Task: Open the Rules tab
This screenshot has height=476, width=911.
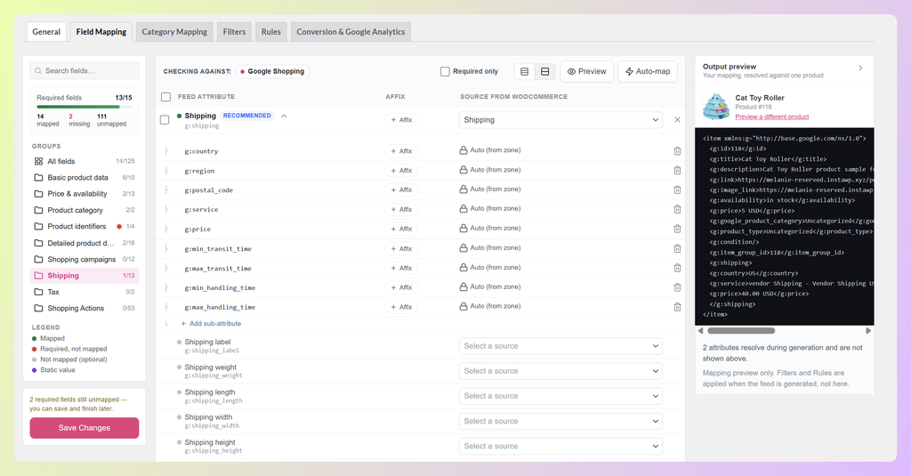Action: click(270, 32)
